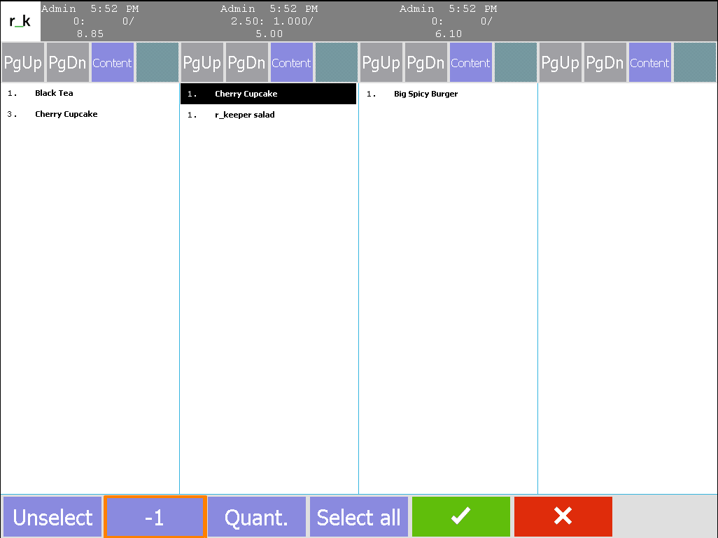Select the Big Spicy Burger item
This screenshot has height=538, width=718.
click(x=448, y=94)
